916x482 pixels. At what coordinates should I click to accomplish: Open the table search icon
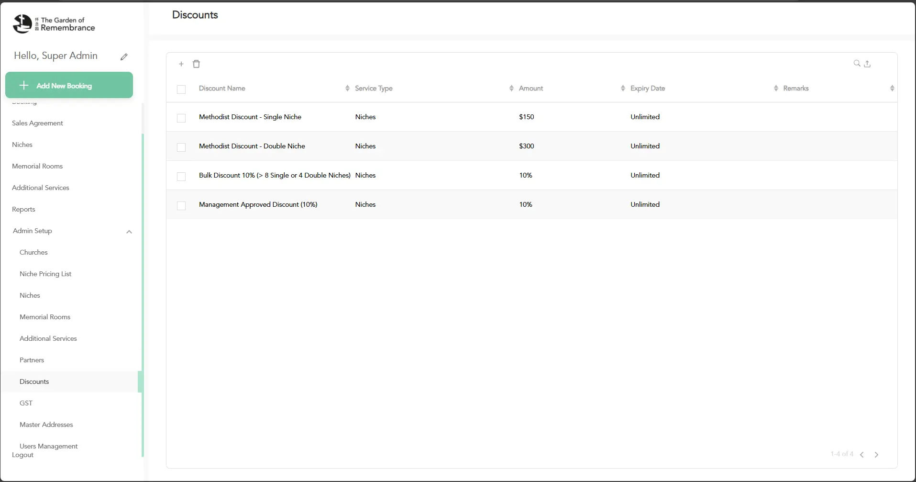[x=857, y=64]
